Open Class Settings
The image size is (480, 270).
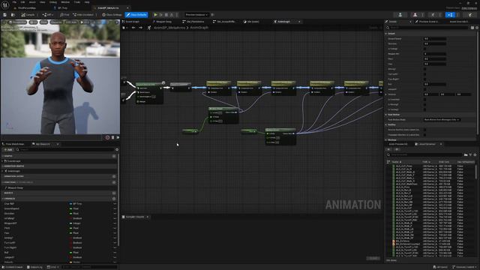pos(112,15)
